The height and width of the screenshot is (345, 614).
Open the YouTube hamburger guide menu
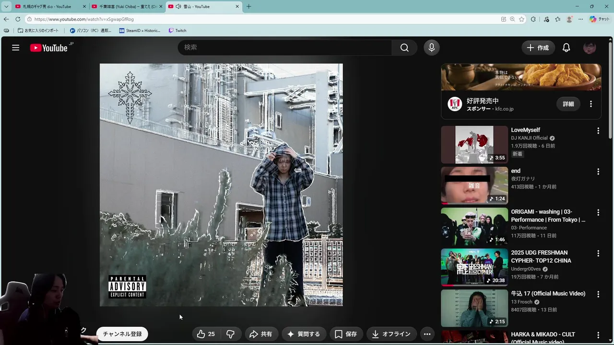pyautogui.click(x=16, y=47)
